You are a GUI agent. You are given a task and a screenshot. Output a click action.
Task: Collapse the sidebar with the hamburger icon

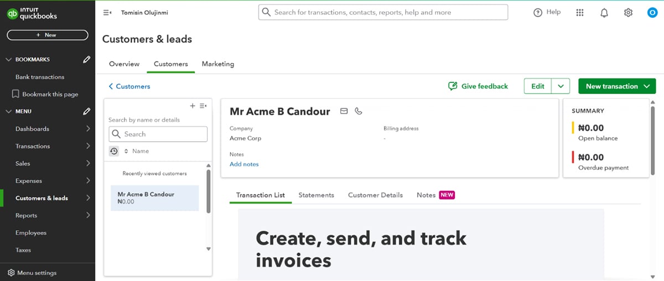click(x=107, y=12)
